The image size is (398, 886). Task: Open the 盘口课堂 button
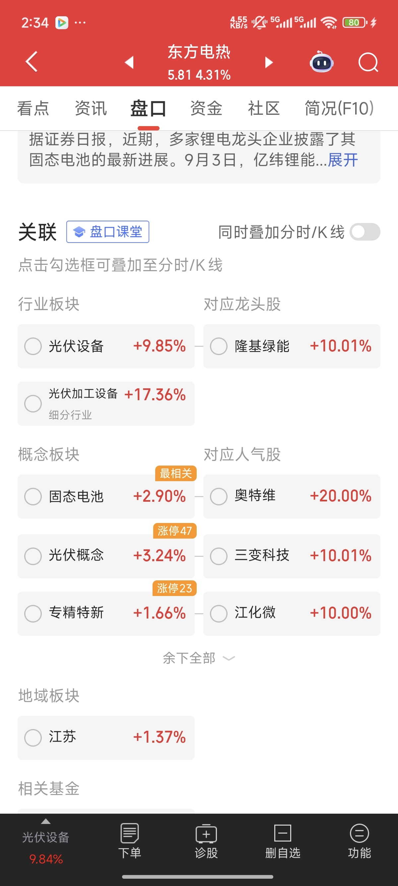click(107, 232)
